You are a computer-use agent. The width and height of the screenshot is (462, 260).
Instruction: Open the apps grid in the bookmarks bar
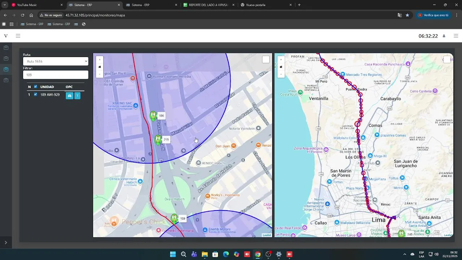12,24
